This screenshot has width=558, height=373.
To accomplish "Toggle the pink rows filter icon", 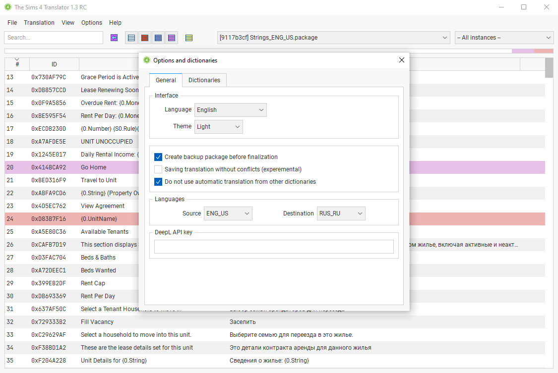I will pyautogui.click(x=172, y=38).
